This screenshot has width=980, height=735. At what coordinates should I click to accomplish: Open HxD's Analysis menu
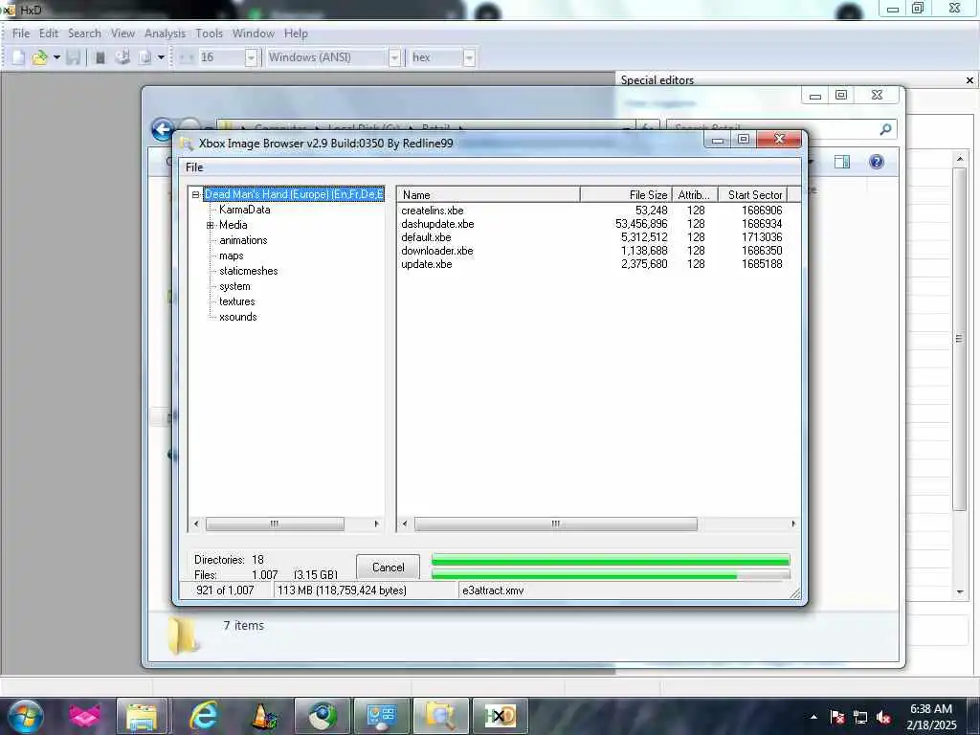click(x=165, y=33)
